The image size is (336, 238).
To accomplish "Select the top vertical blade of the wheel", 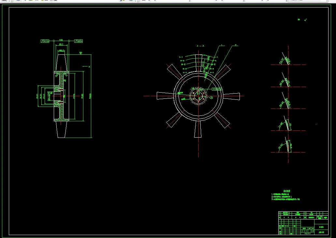I will coord(198,63).
